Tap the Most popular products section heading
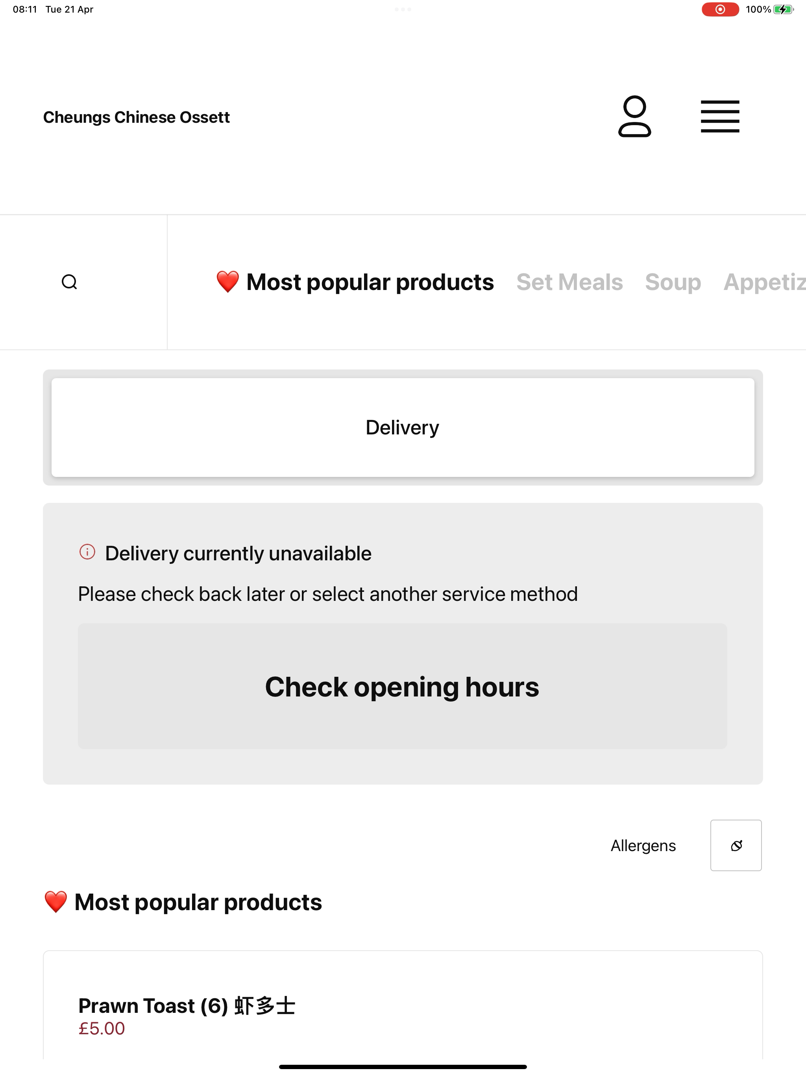The image size is (806, 1075). coord(183,902)
